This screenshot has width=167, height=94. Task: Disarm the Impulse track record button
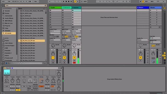coord(74,63)
